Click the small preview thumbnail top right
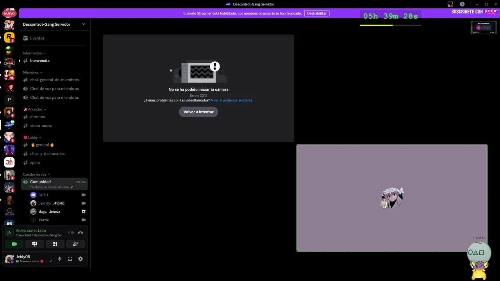 [484, 27]
